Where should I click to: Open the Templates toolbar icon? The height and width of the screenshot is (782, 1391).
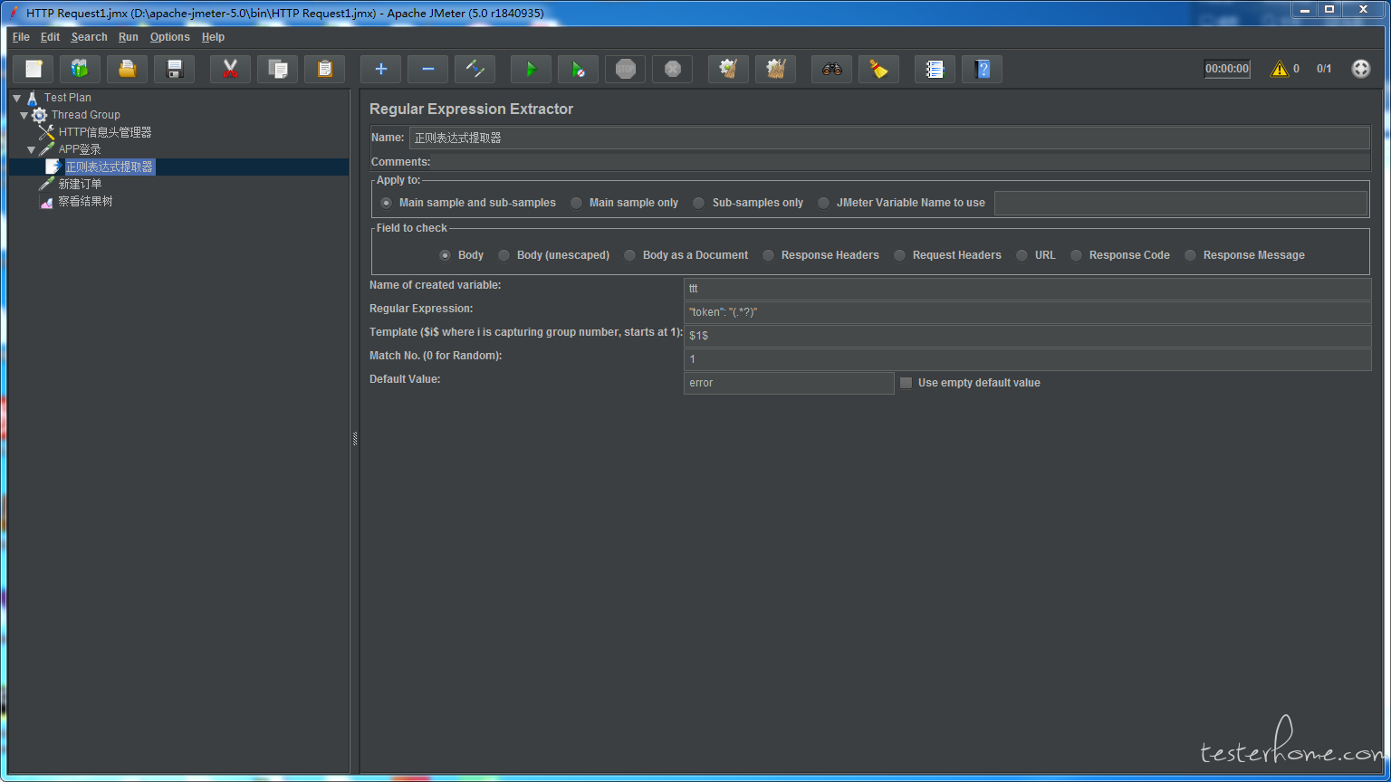pyautogui.click(x=81, y=69)
